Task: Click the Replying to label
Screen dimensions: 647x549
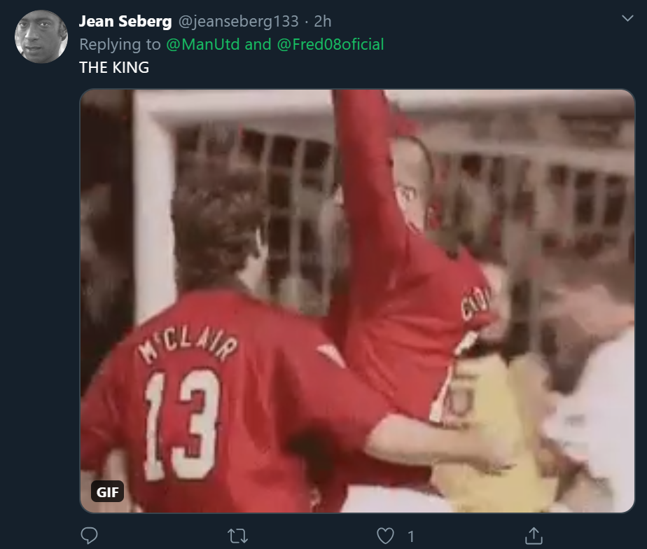Action: click(120, 45)
